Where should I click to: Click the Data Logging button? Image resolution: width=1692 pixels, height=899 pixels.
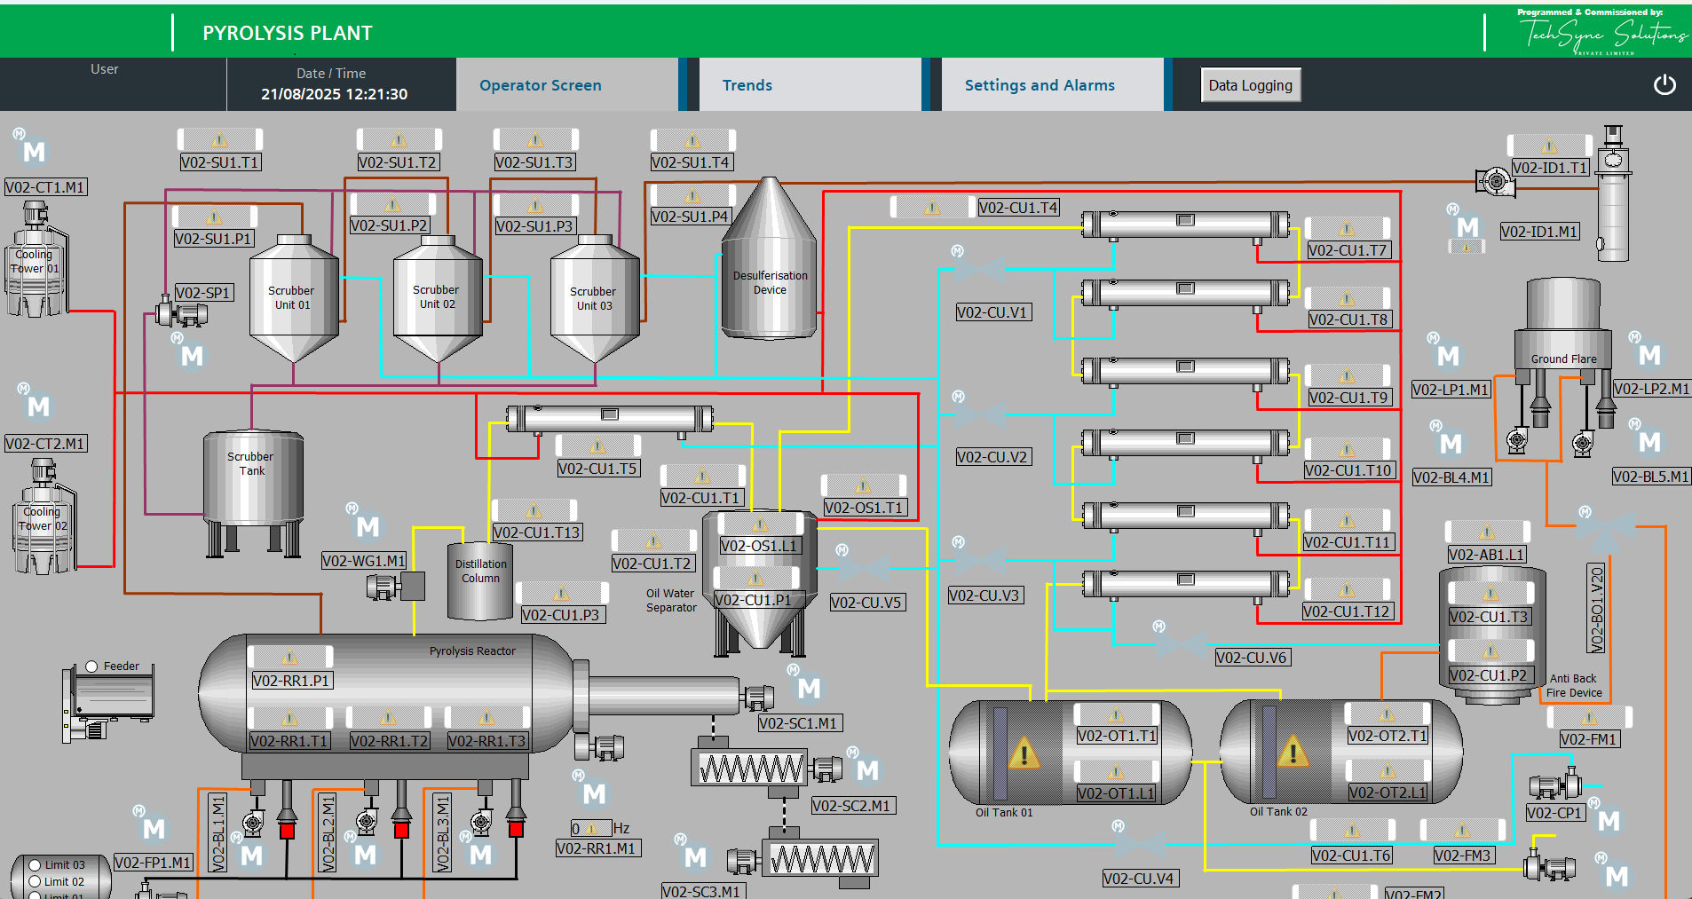click(1250, 84)
